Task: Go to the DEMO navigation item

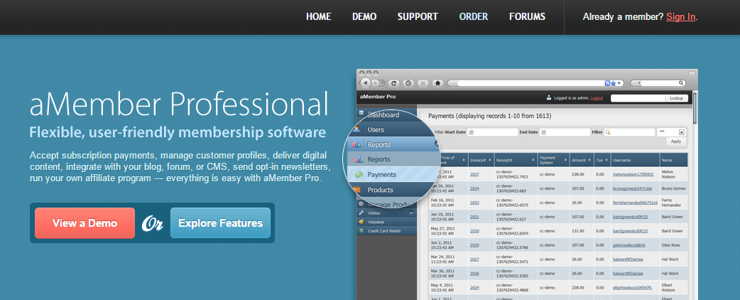Action: pyautogui.click(x=364, y=16)
